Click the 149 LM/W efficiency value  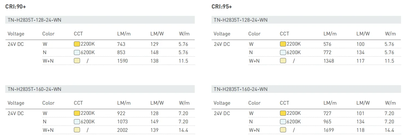pos(154,122)
